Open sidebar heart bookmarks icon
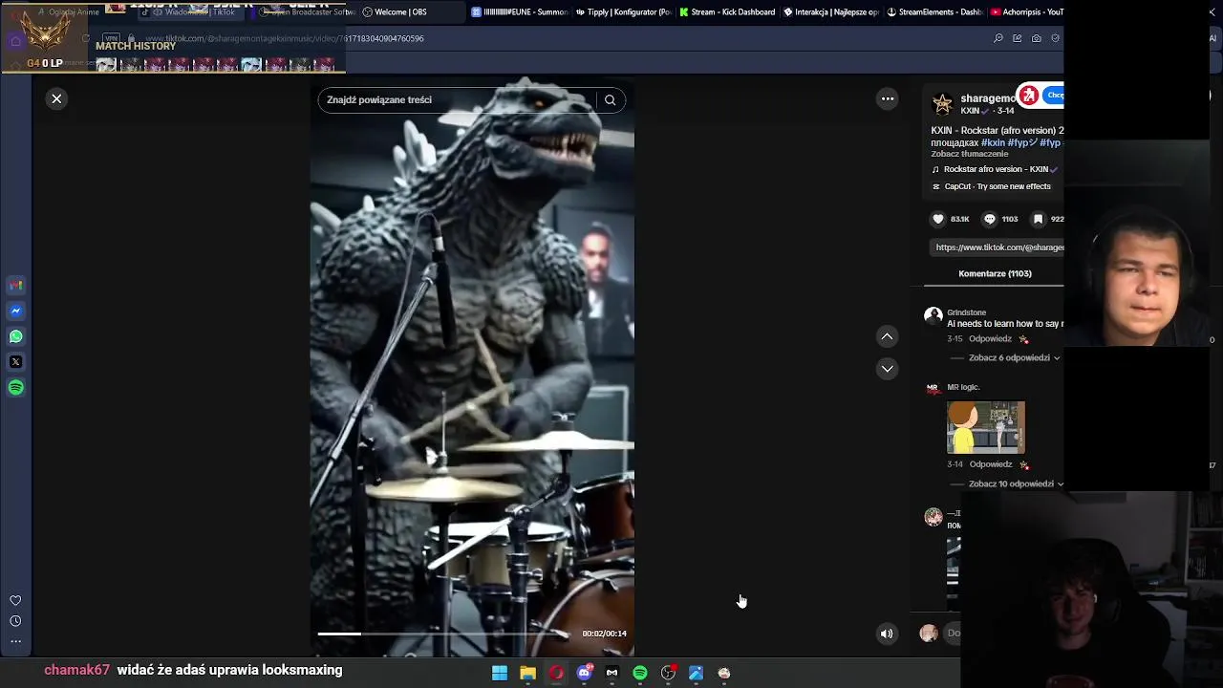The image size is (1223, 688). (15, 600)
